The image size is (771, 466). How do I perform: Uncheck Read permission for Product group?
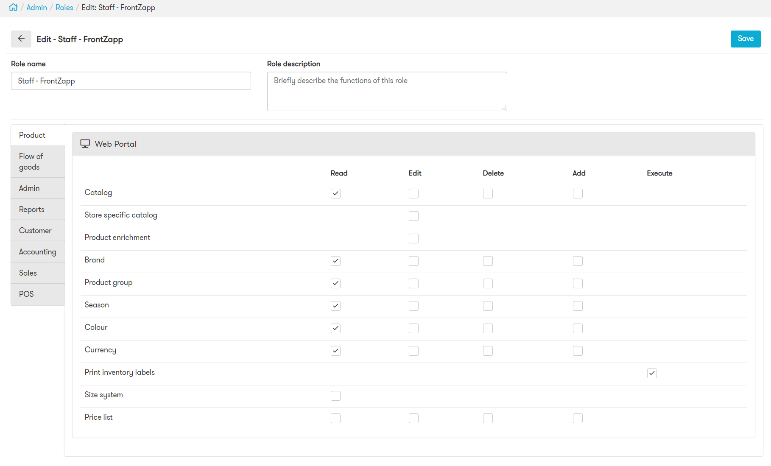[335, 283]
